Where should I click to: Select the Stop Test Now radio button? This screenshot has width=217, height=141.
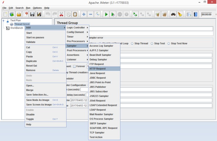point(169,43)
